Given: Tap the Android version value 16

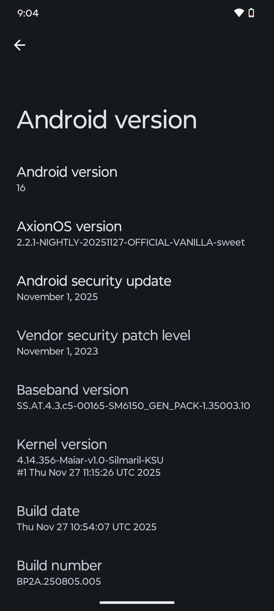Looking at the screenshot, I should coord(21,188).
